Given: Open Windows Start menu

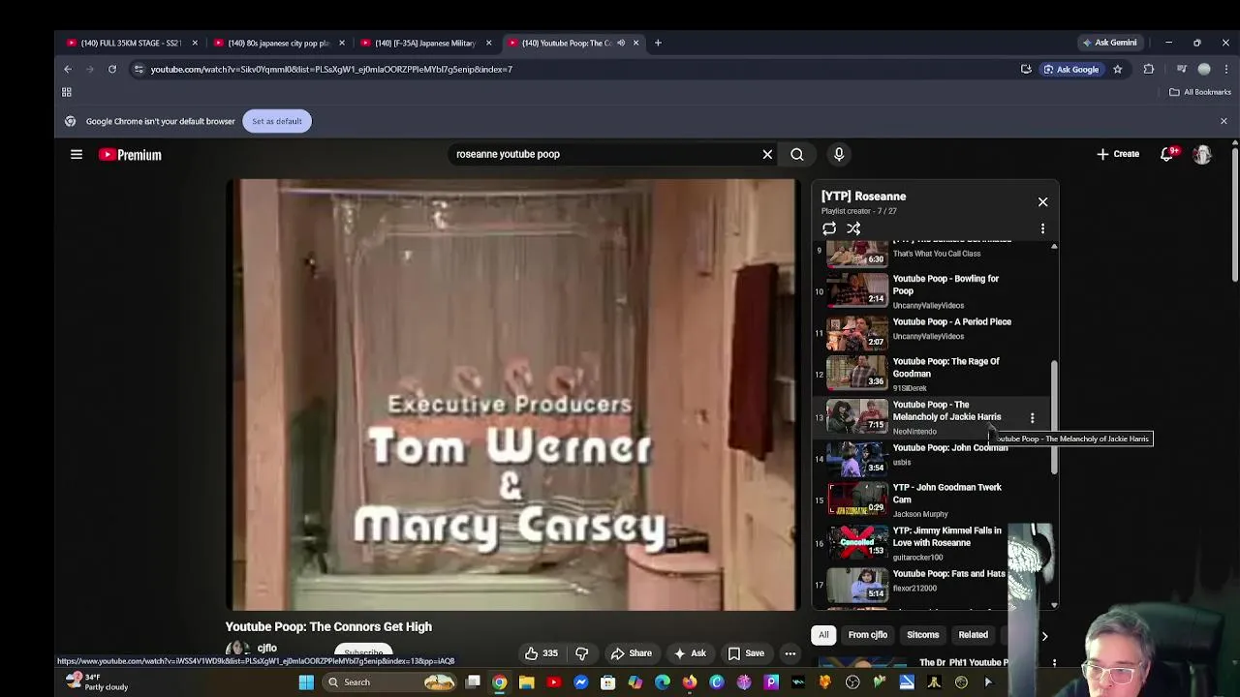Looking at the screenshot, I should [x=306, y=682].
